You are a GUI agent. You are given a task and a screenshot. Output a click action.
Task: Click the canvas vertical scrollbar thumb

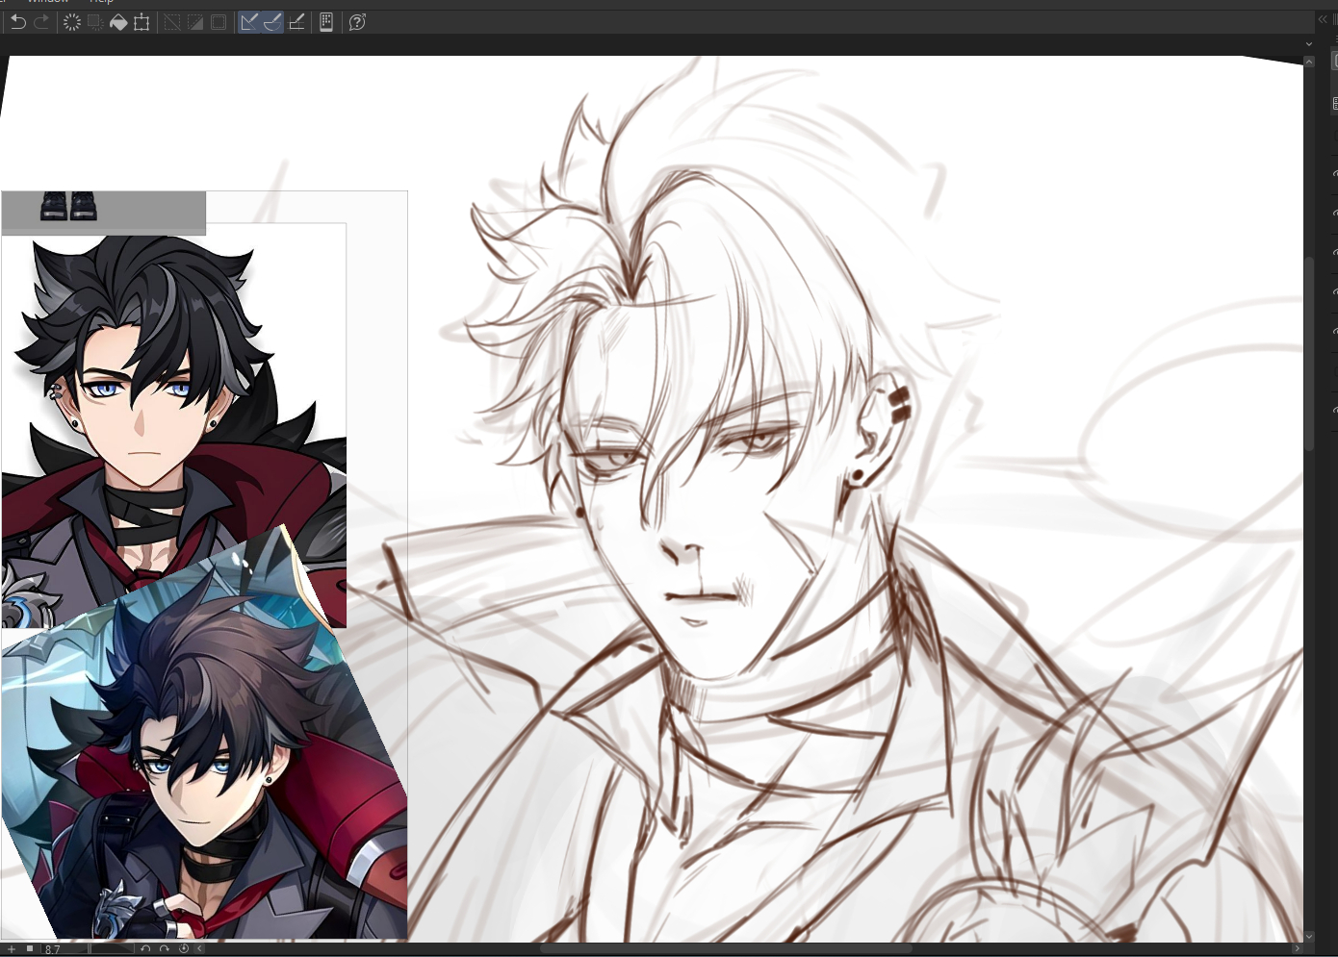coord(1309,351)
